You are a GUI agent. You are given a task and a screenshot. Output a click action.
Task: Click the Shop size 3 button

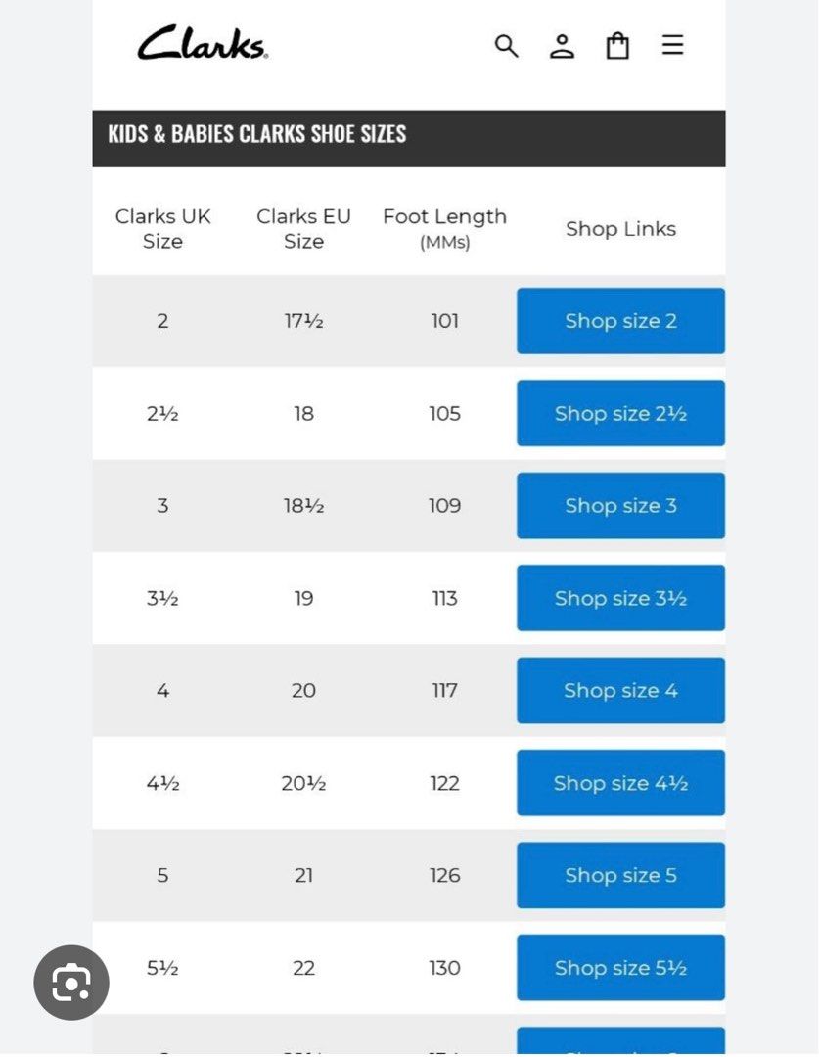pos(620,506)
